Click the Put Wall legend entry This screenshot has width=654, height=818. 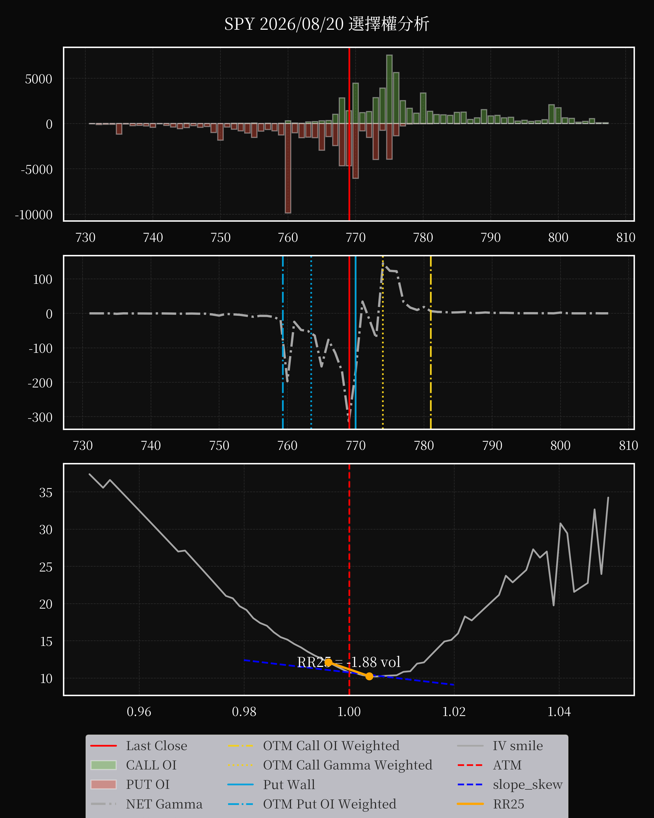[271, 784]
